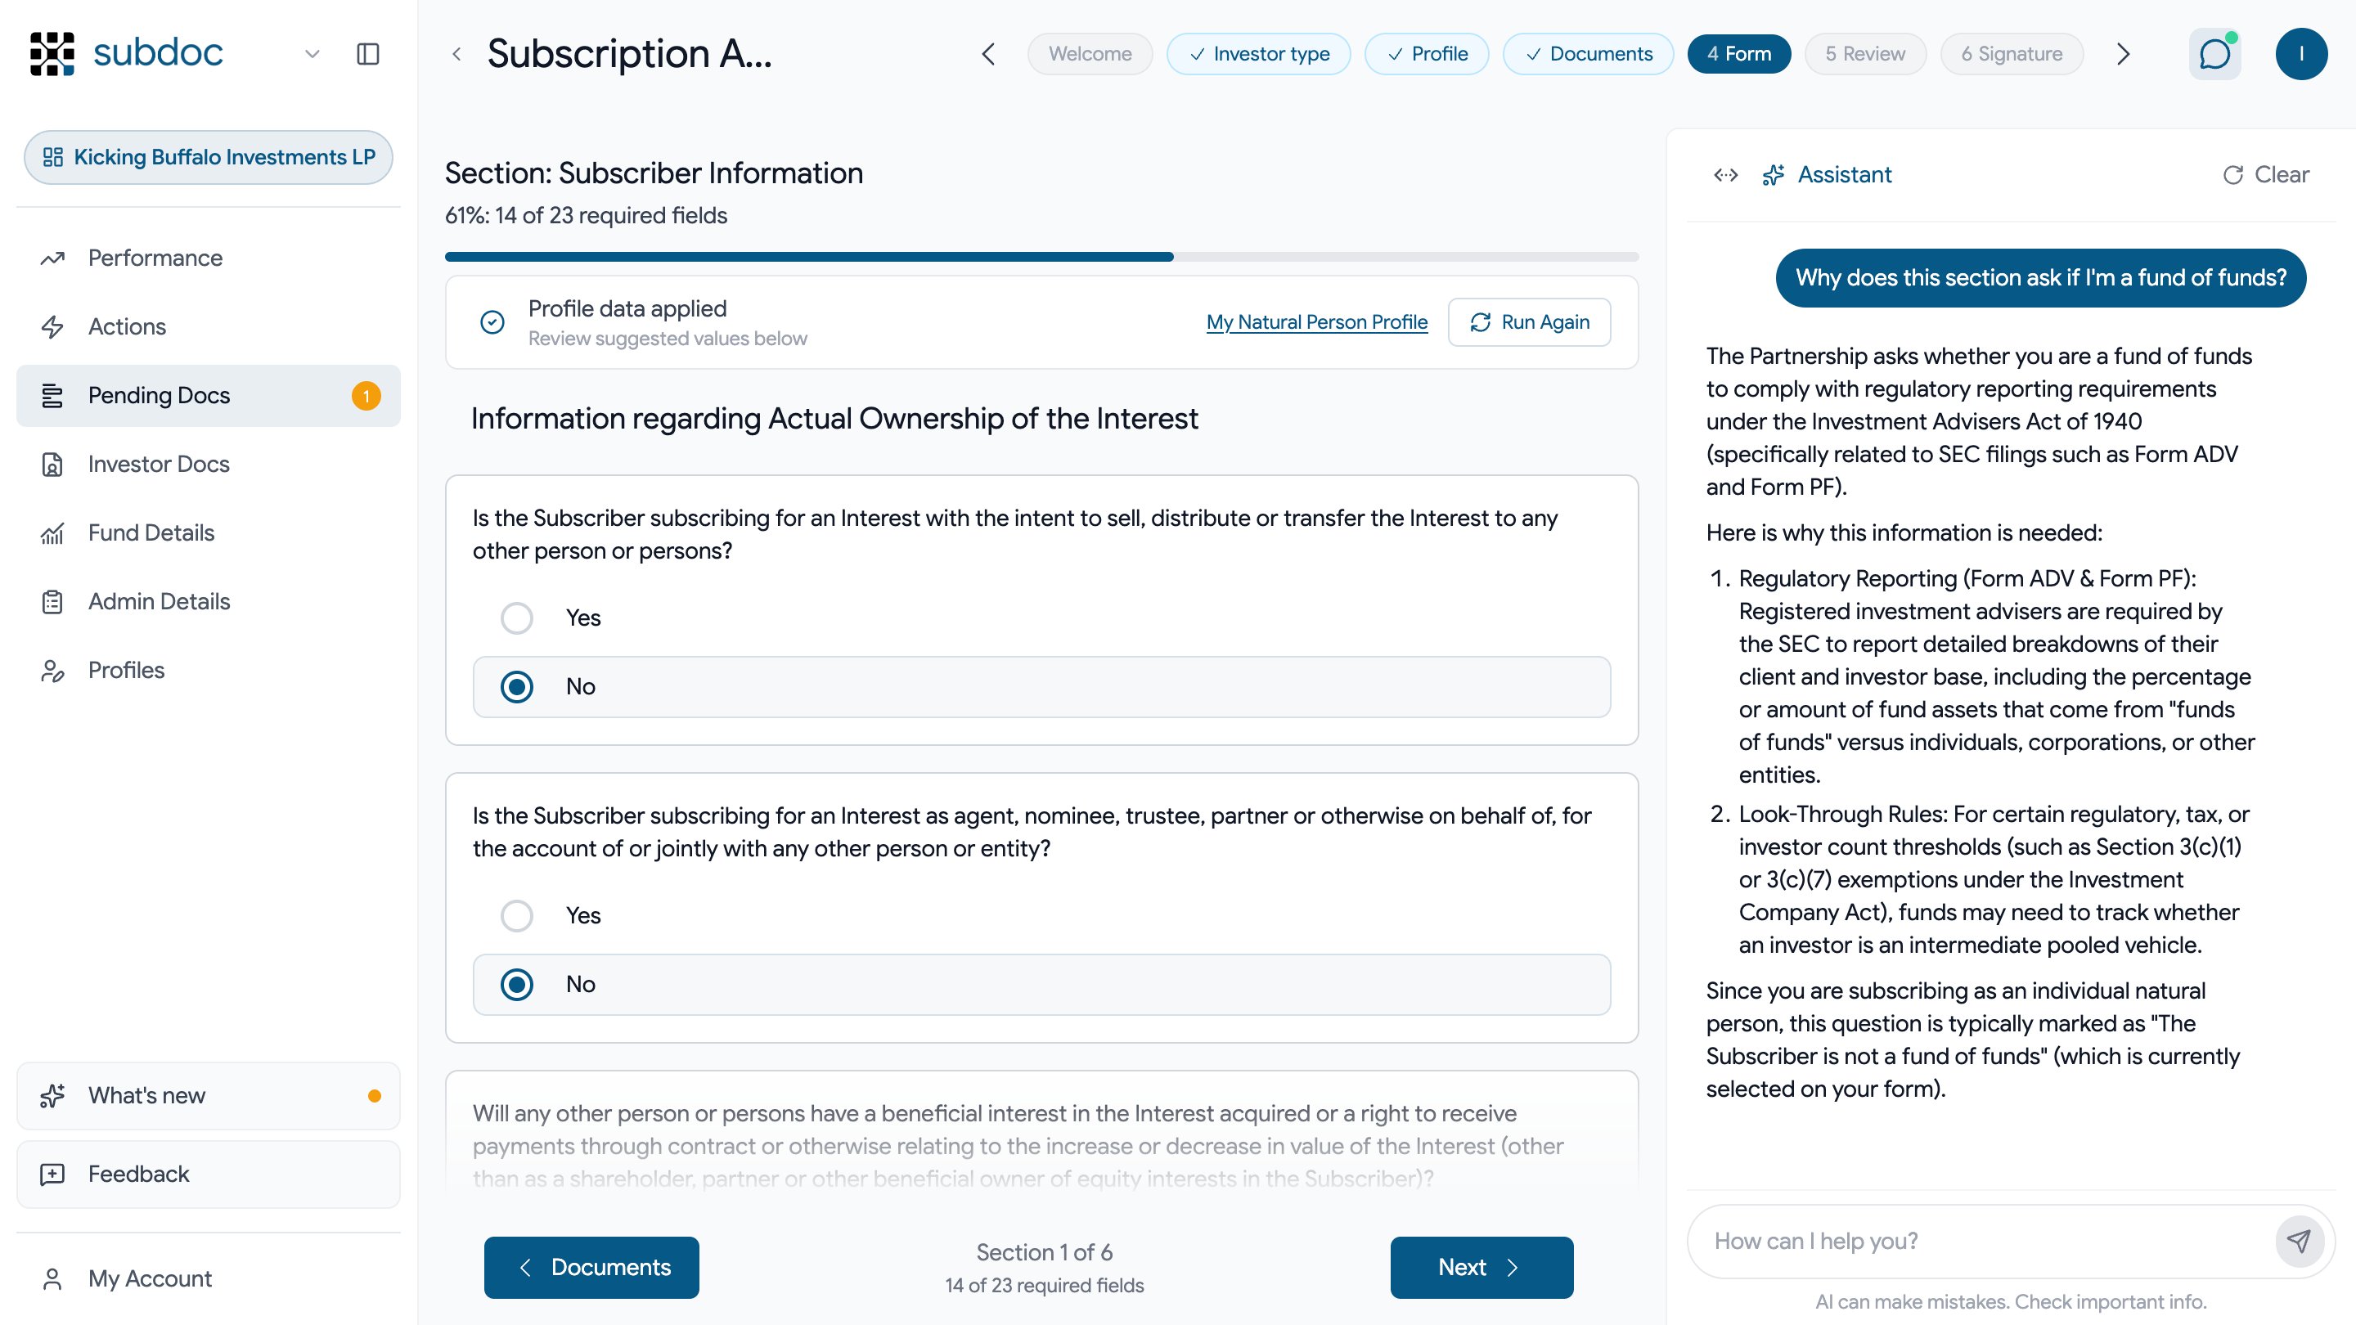Open the What's new panel
The width and height of the screenshot is (2356, 1325).
(209, 1095)
